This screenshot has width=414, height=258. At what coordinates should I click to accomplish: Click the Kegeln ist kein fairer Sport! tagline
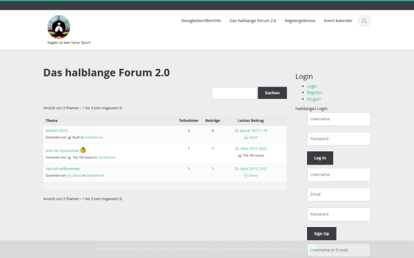click(x=69, y=43)
